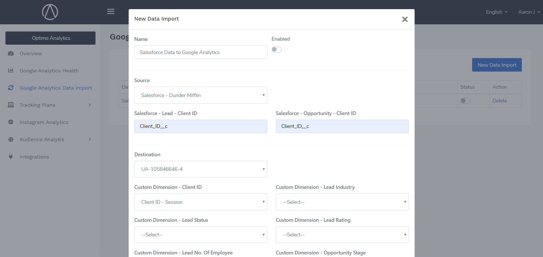Image resolution: width=543 pixels, height=257 pixels.
Task: Expand the Tracking Plans chevron
Action: [90, 105]
